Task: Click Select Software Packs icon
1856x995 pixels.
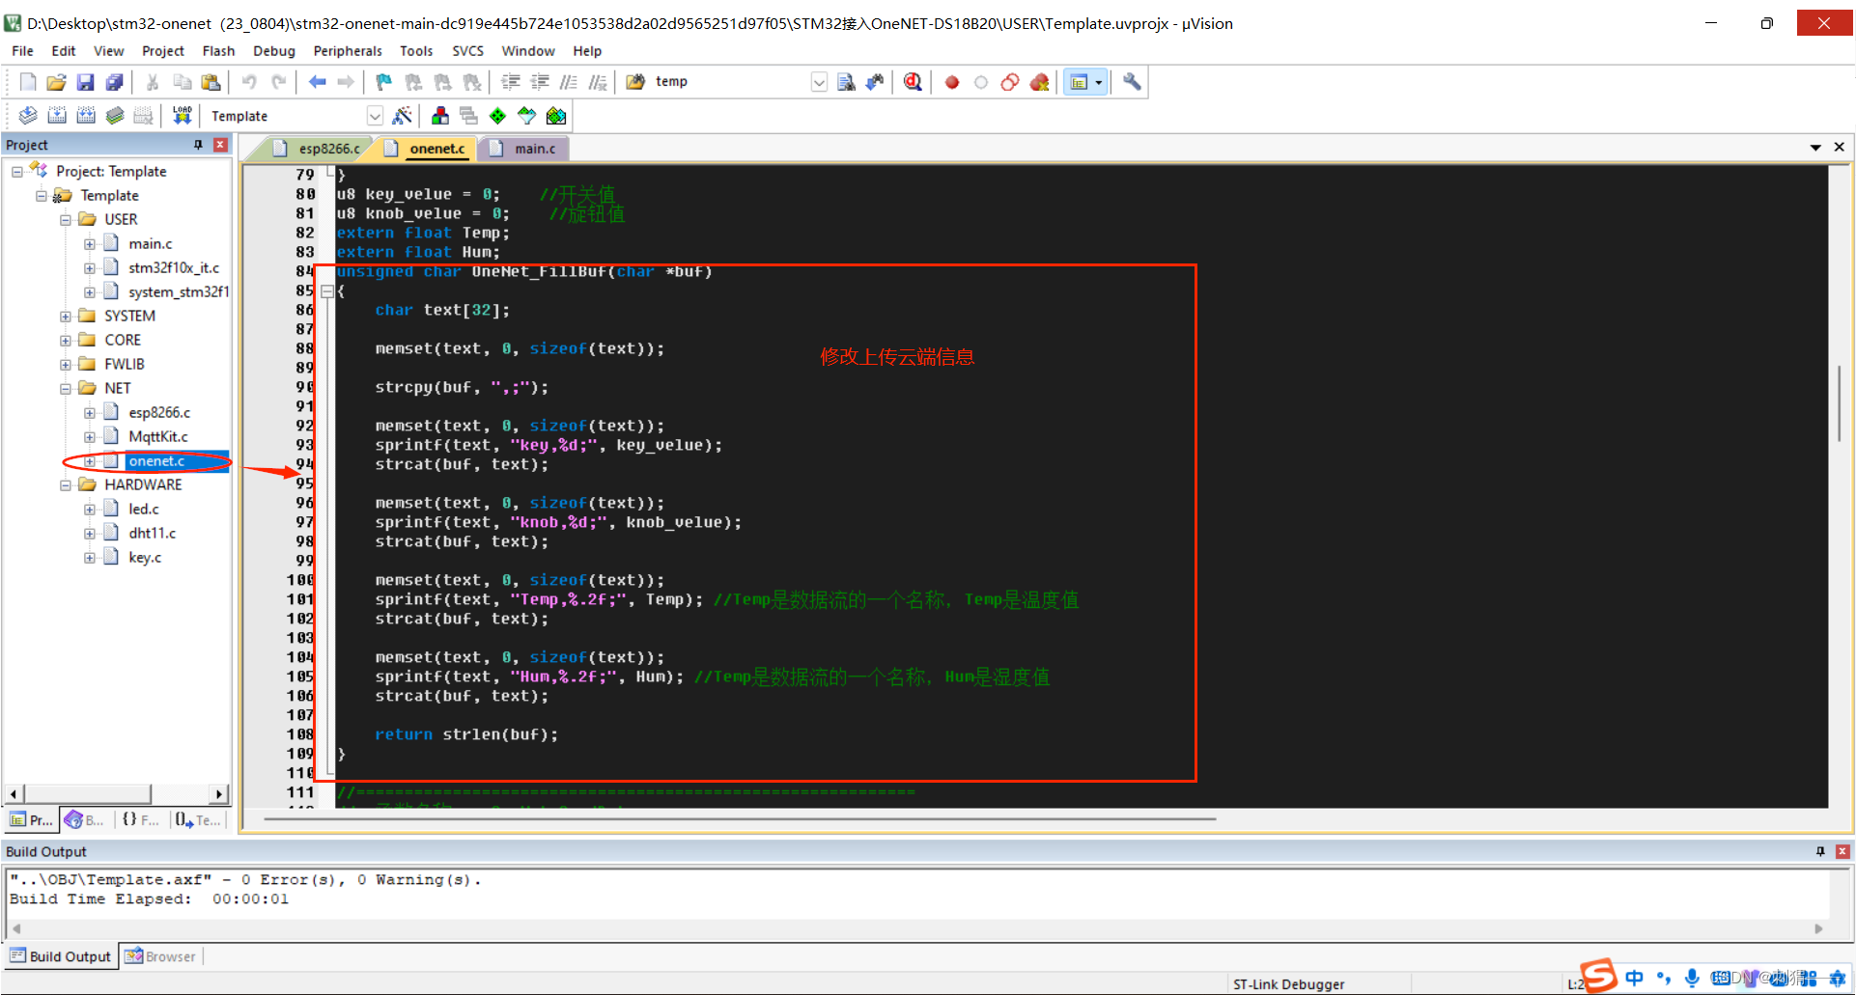Action: click(527, 116)
